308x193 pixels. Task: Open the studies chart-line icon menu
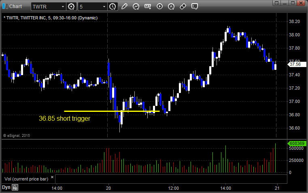tap(136, 6)
